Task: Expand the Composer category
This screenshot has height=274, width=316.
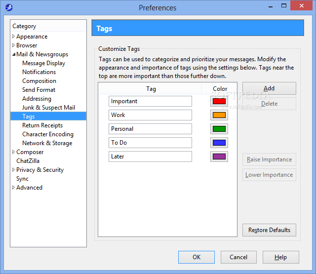Action: [13, 152]
